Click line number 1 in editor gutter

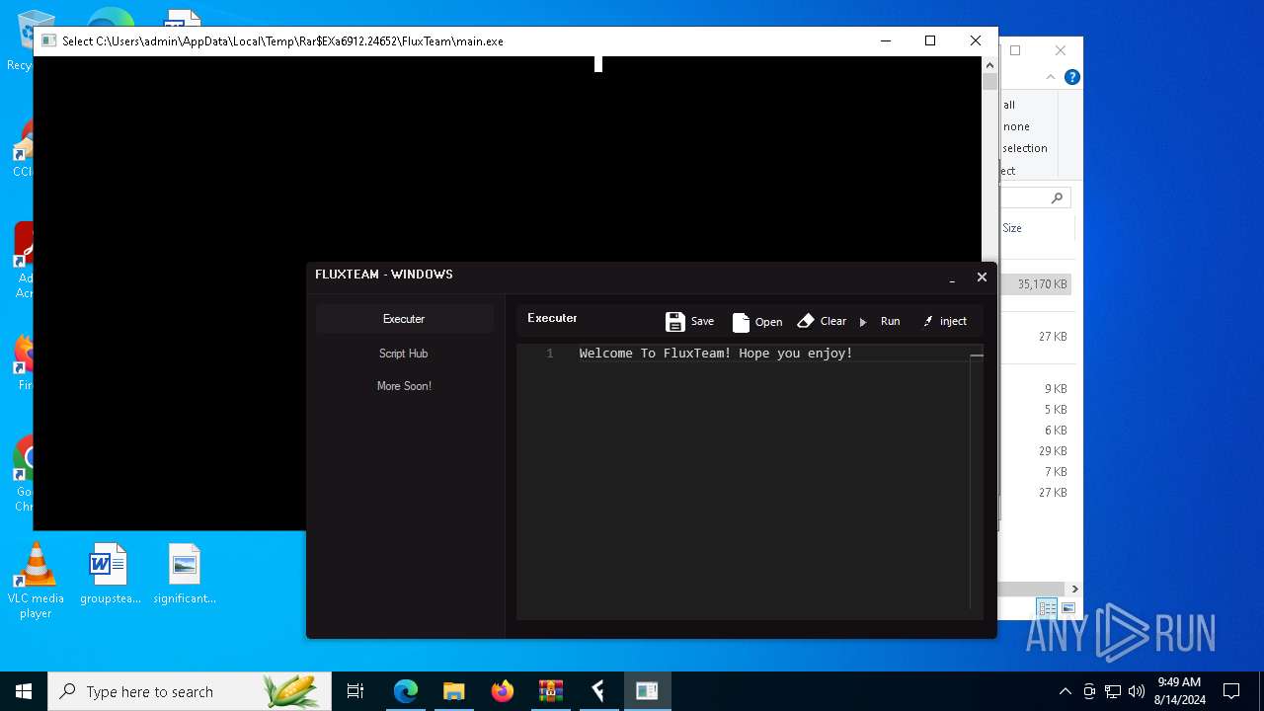(x=550, y=354)
